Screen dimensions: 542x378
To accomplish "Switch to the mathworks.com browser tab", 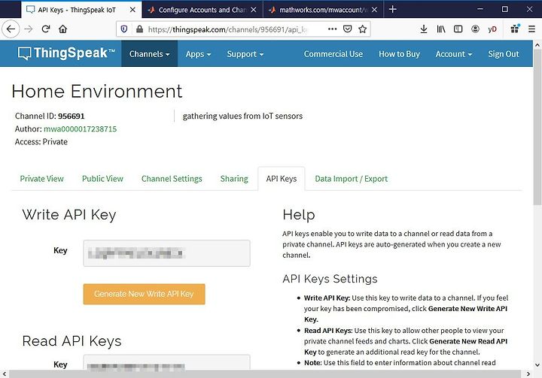I will click(323, 10).
